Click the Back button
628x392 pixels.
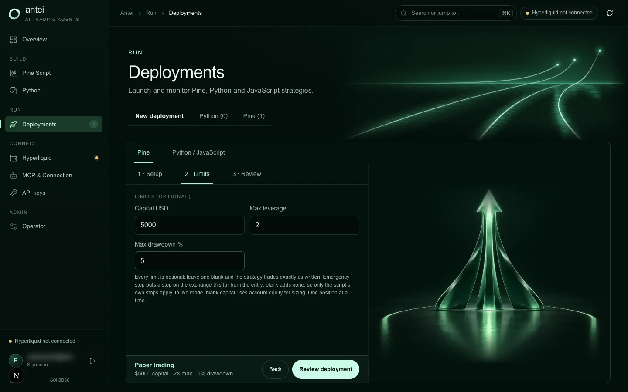pyautogui.click(x=275, y=369)
